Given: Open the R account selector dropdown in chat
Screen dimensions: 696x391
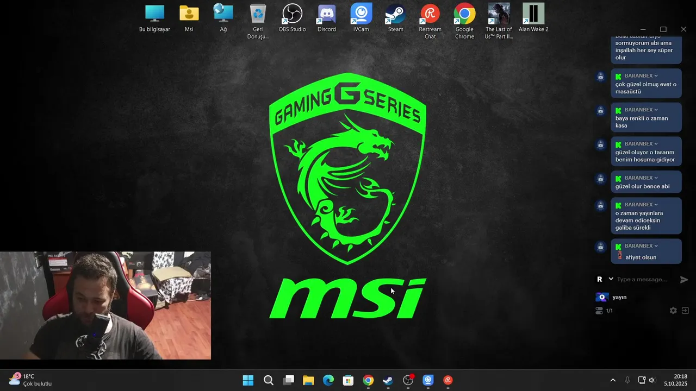Looking at the screenshot, I should (605, 279).
